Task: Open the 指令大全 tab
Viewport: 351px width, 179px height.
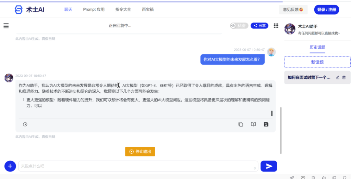Action: [x=123, y=10]
